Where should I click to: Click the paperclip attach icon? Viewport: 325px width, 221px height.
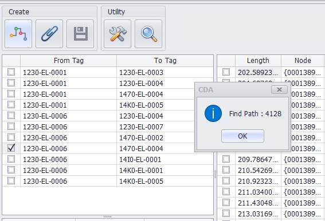[49, 34]
